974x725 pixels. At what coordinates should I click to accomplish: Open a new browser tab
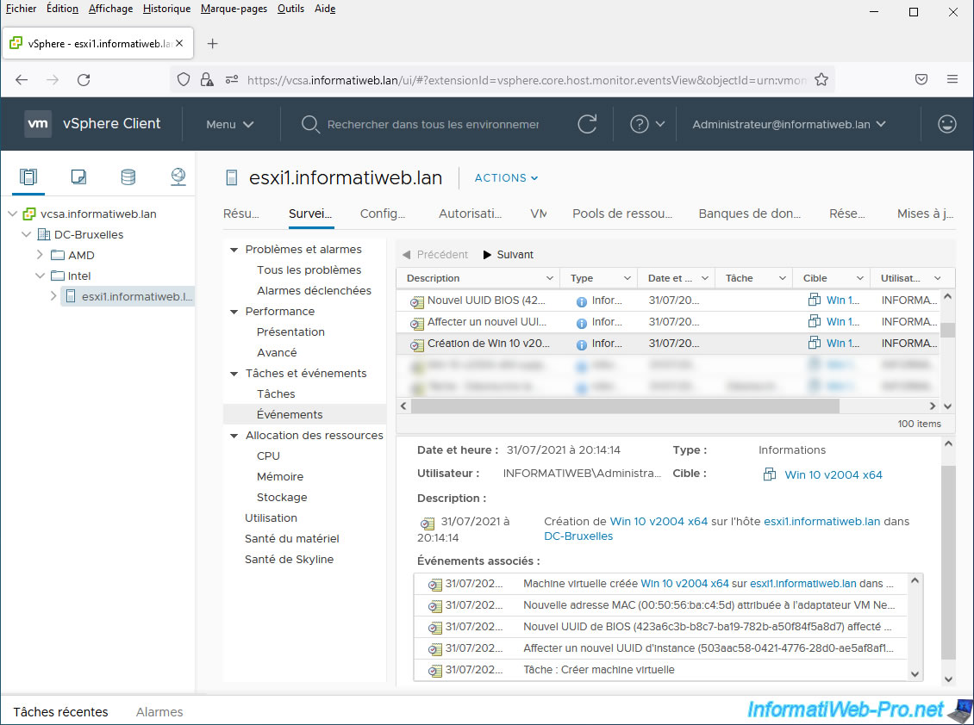(x=212, y=43)
